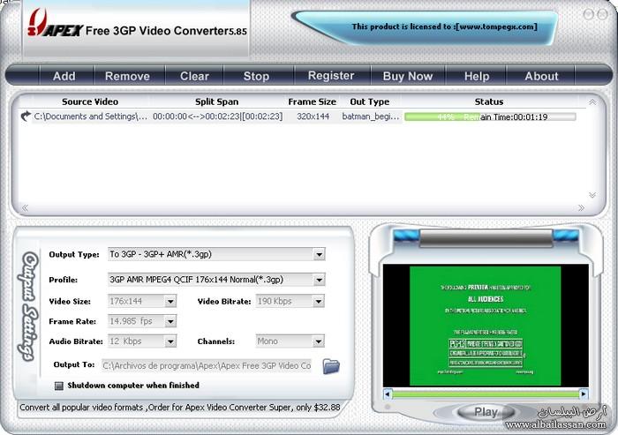Screen dimensions: 618x435
Task: Open the Help menu item
Action: tap(477, 76)
